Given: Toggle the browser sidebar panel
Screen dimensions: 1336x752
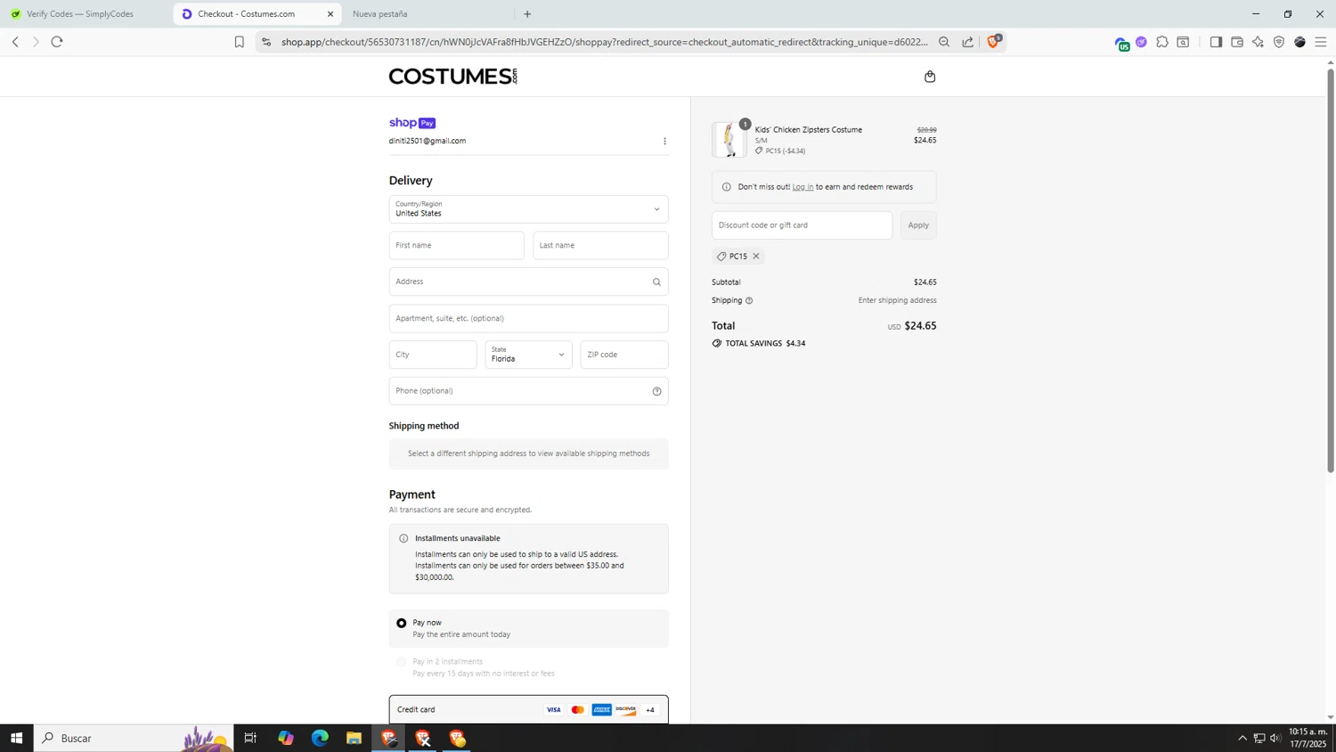Looking at the screenshot, I should 1216,42.
